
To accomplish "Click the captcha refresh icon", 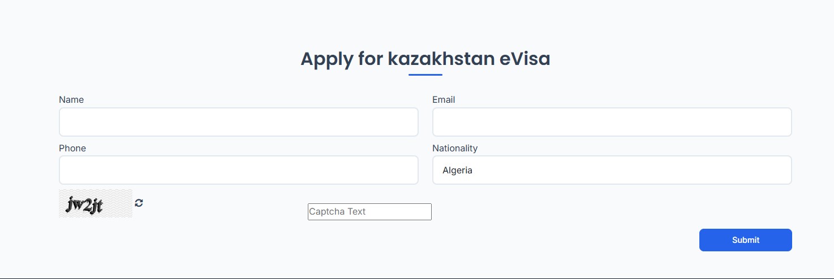I will tap(139, 203).
